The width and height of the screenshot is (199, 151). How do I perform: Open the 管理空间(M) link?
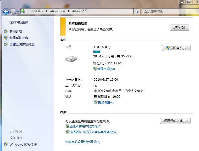click(106, 69)
